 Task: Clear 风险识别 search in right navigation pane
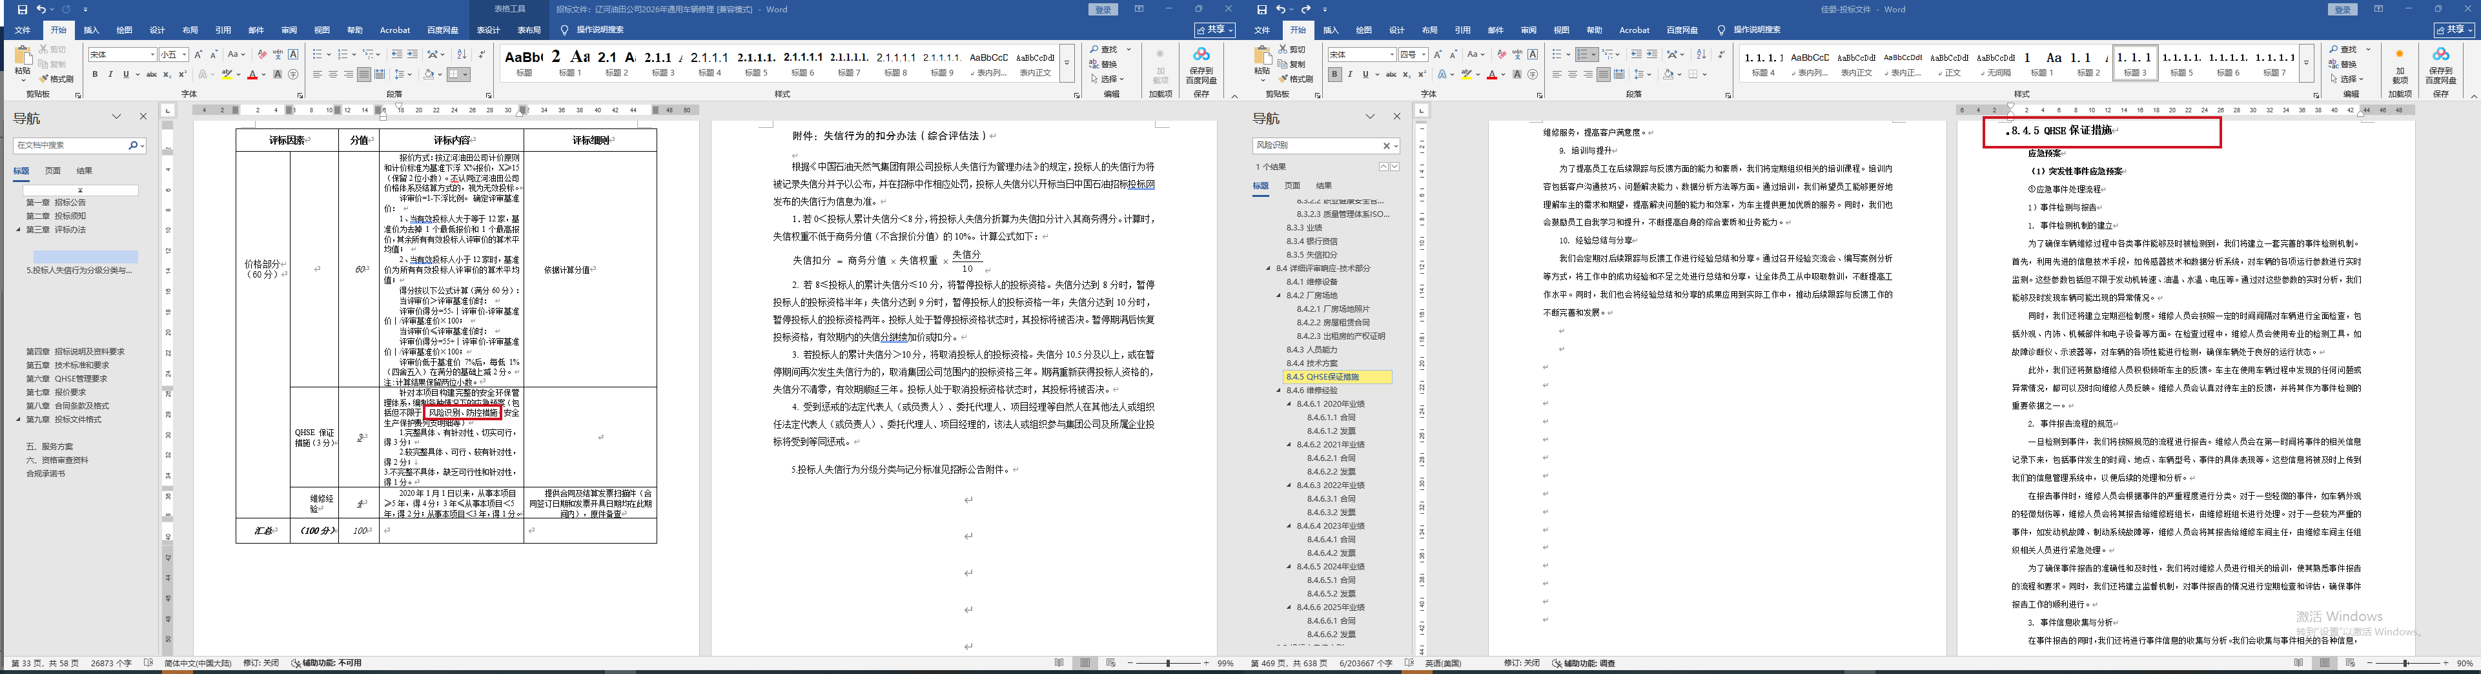pyautogui.click(x=1387, y=145)
